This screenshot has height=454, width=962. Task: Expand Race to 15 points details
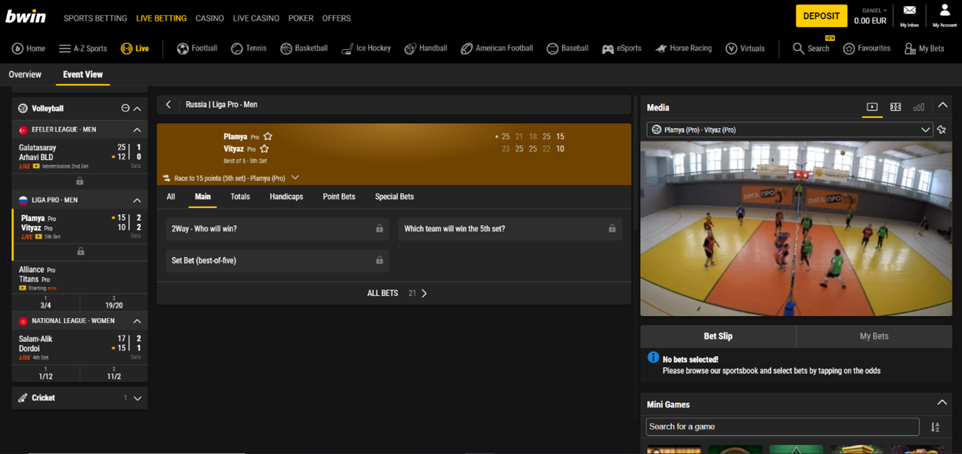(296, 177)
